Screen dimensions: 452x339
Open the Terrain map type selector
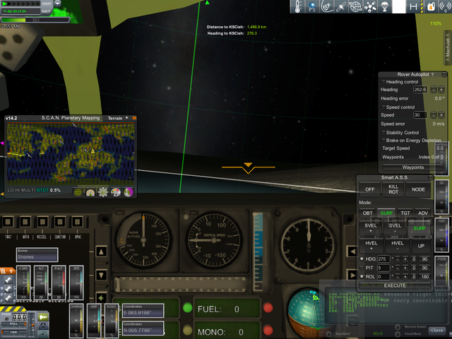pyautogui.click(x=115, y=118)
